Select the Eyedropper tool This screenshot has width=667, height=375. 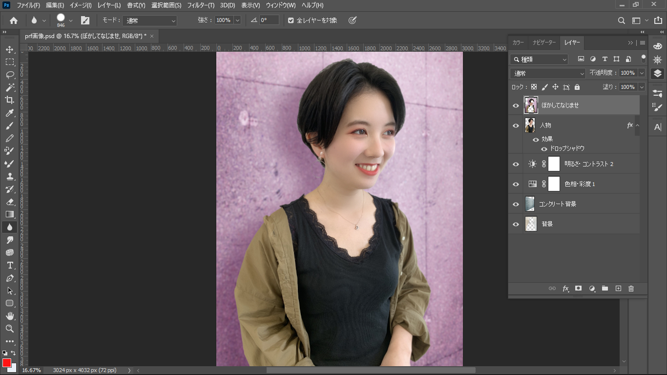[x=10, y=113]
